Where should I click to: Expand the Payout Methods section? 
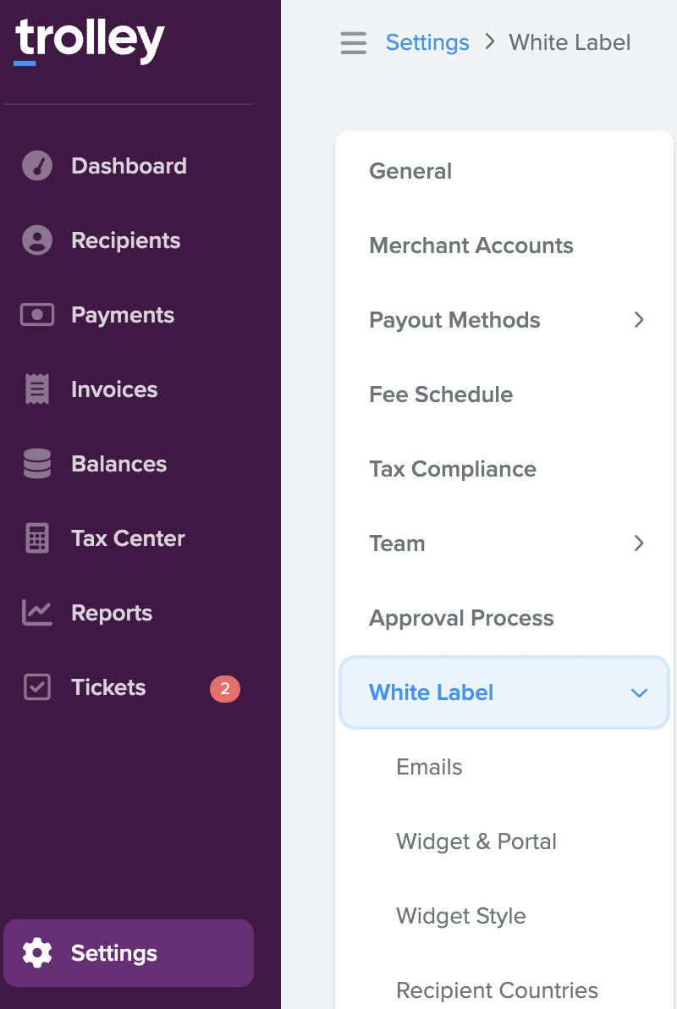click(x=640, y=320)
